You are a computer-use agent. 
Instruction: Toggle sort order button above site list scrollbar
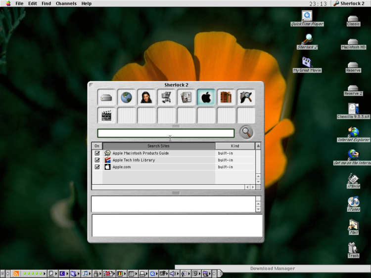coord(258,146)
